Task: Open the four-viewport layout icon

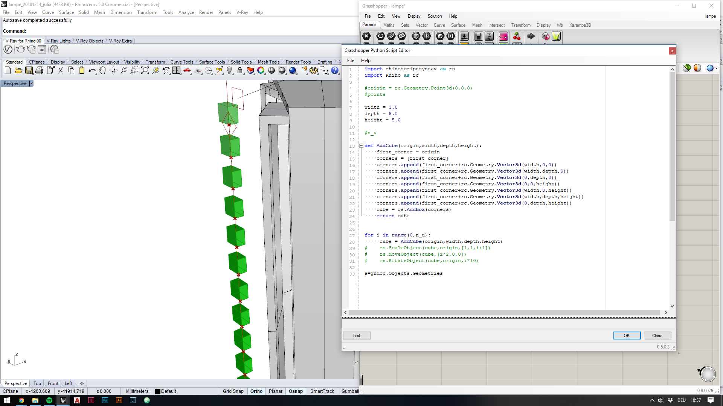Action: 176,70
